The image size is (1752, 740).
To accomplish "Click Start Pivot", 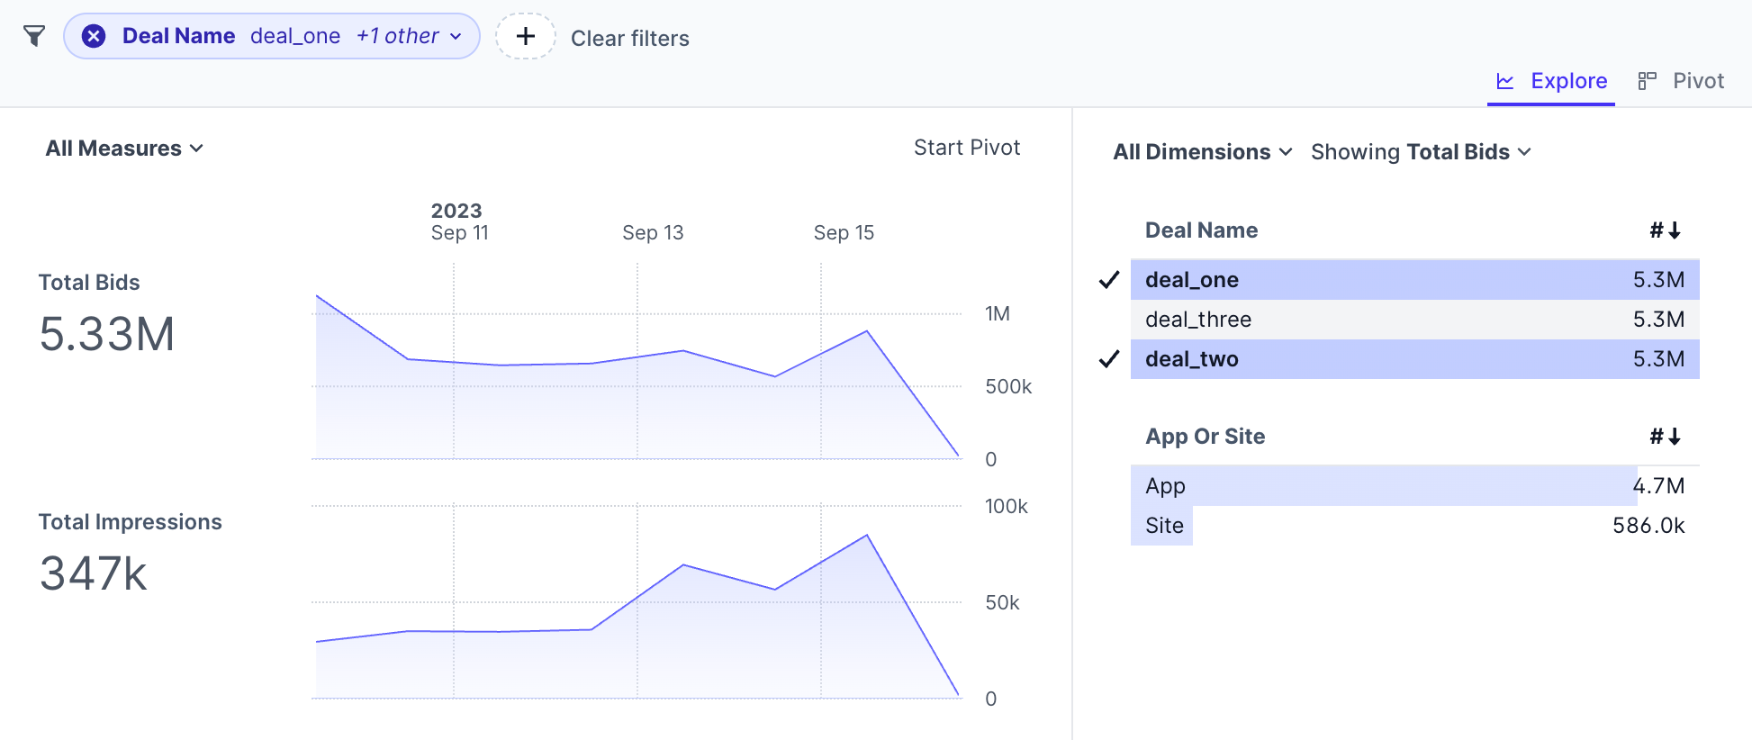I will (966, 148).
